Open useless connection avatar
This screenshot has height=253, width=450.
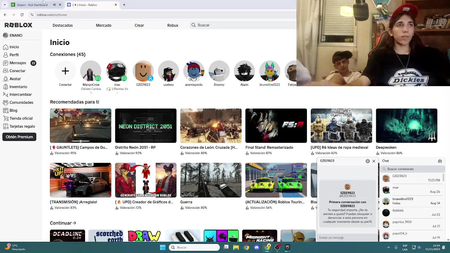168,71
